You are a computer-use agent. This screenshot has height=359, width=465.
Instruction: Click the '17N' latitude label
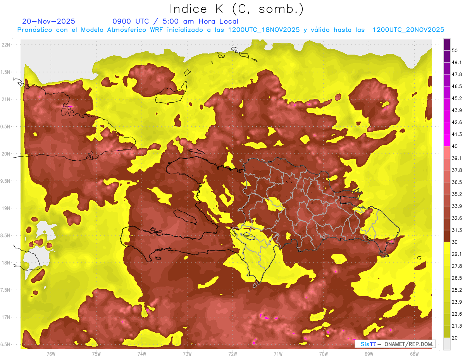[7, 317]
